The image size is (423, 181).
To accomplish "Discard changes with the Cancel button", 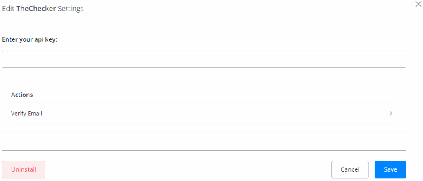I will (349, 169).
